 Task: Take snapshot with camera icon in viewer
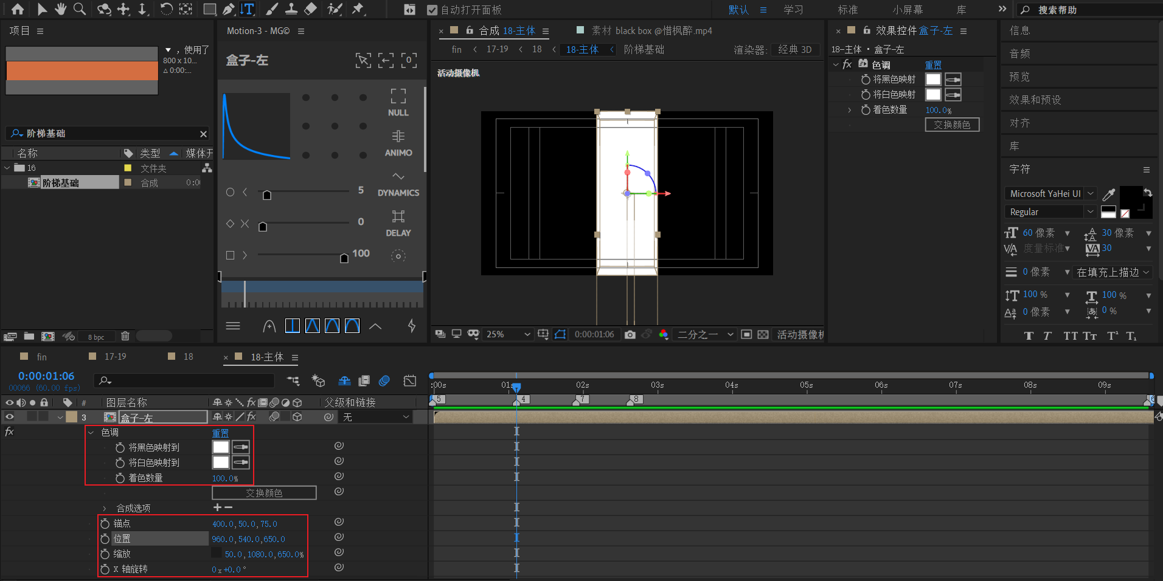pos(630,334)
